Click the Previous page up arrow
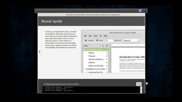This screenshot has height=102, width=182. 86,41
